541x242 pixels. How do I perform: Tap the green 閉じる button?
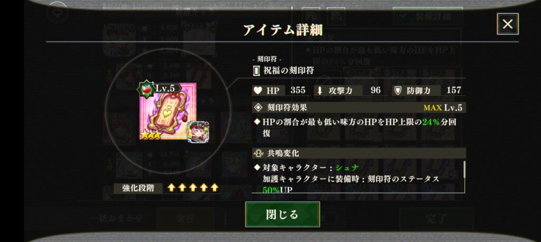tap(282, 214)
